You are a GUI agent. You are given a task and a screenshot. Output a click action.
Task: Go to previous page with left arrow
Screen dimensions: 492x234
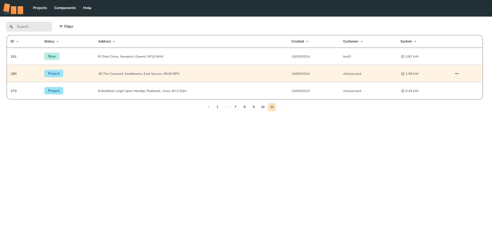coord(209,107)
